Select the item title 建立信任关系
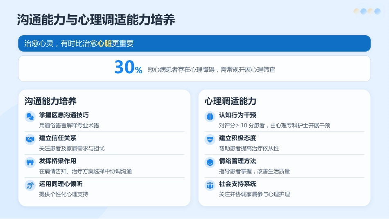389x219 pixels. [58, 138]
